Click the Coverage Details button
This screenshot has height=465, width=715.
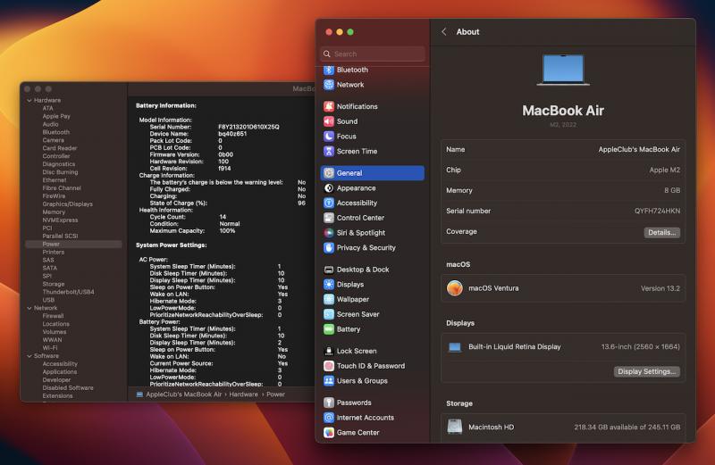[x=661, y=232]
